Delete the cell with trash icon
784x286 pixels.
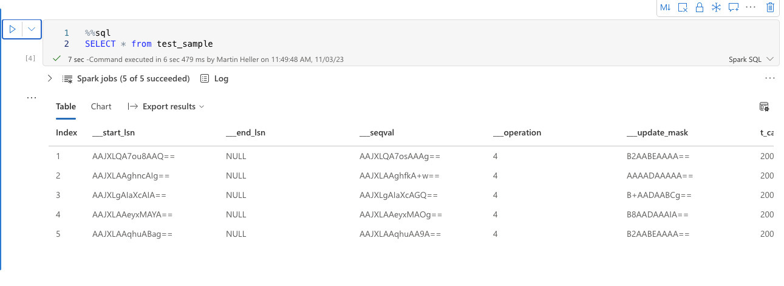tap(770, 7)
